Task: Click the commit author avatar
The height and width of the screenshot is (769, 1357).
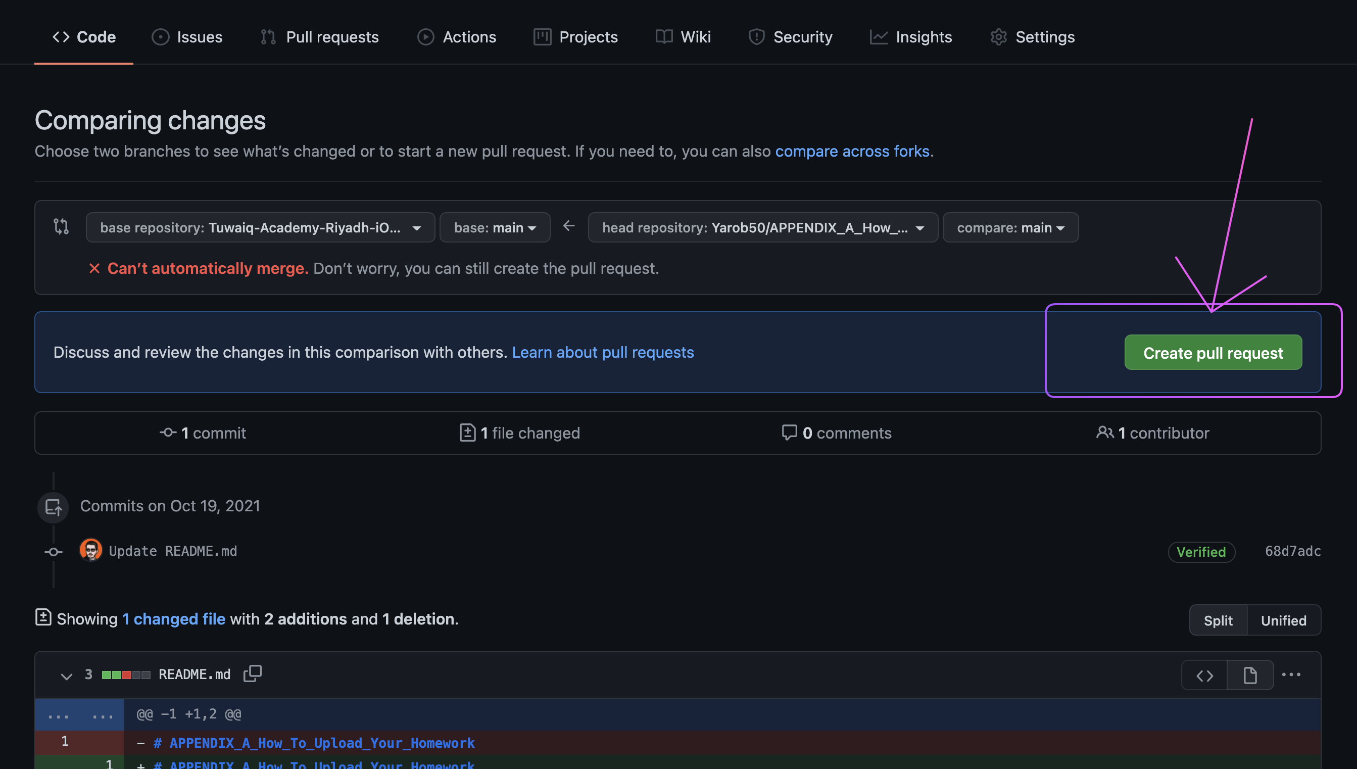Action: 90,550
